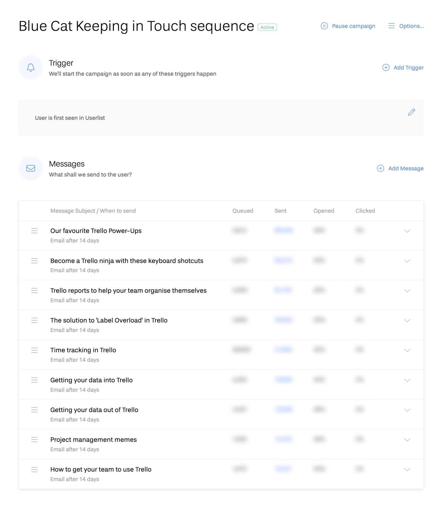Screen dimensions: 443x508
Task: Click the plus icon next to Add Message
Action: (x=381, y=168)
